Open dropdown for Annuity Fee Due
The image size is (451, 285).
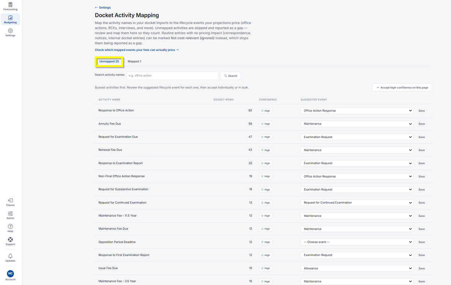[357, 124]
